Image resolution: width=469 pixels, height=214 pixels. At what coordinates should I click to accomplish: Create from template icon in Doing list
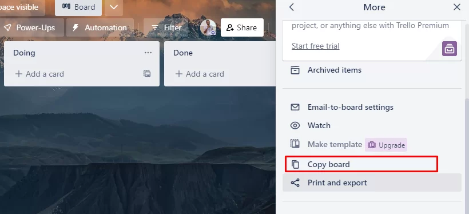(x=147, y=74)
